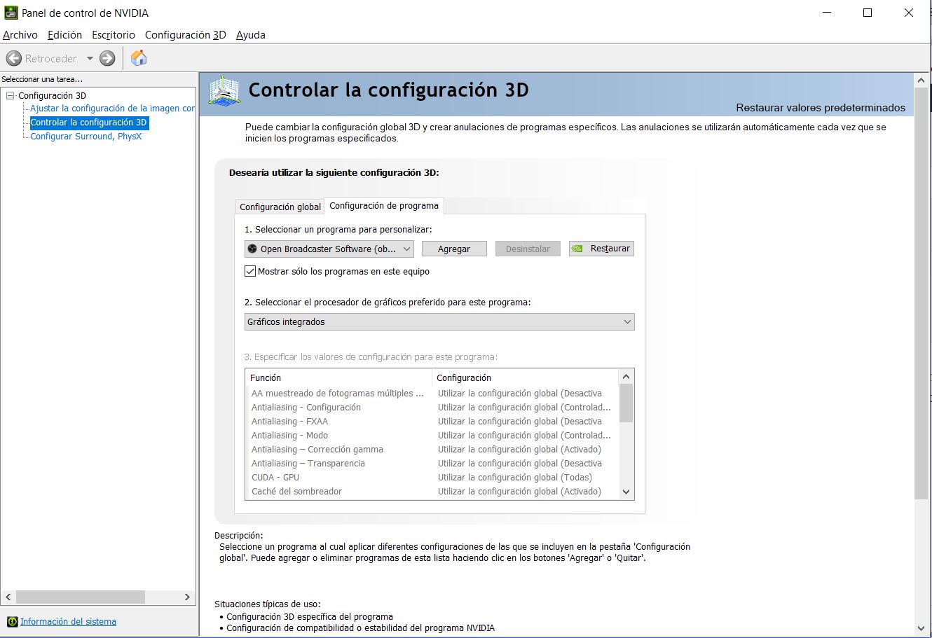
Task: Open the Ayuda menu
Action: 250,35
